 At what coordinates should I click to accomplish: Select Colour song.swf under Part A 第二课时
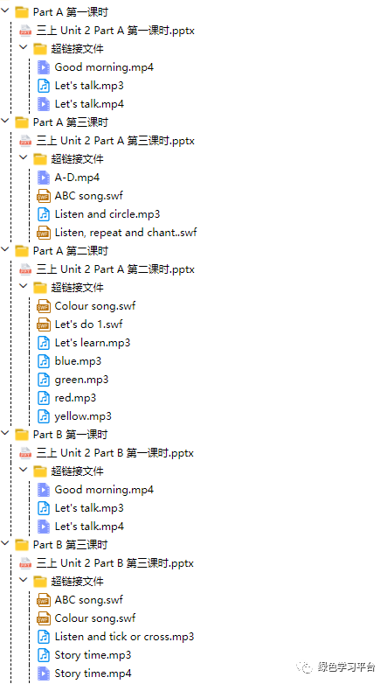95,306
